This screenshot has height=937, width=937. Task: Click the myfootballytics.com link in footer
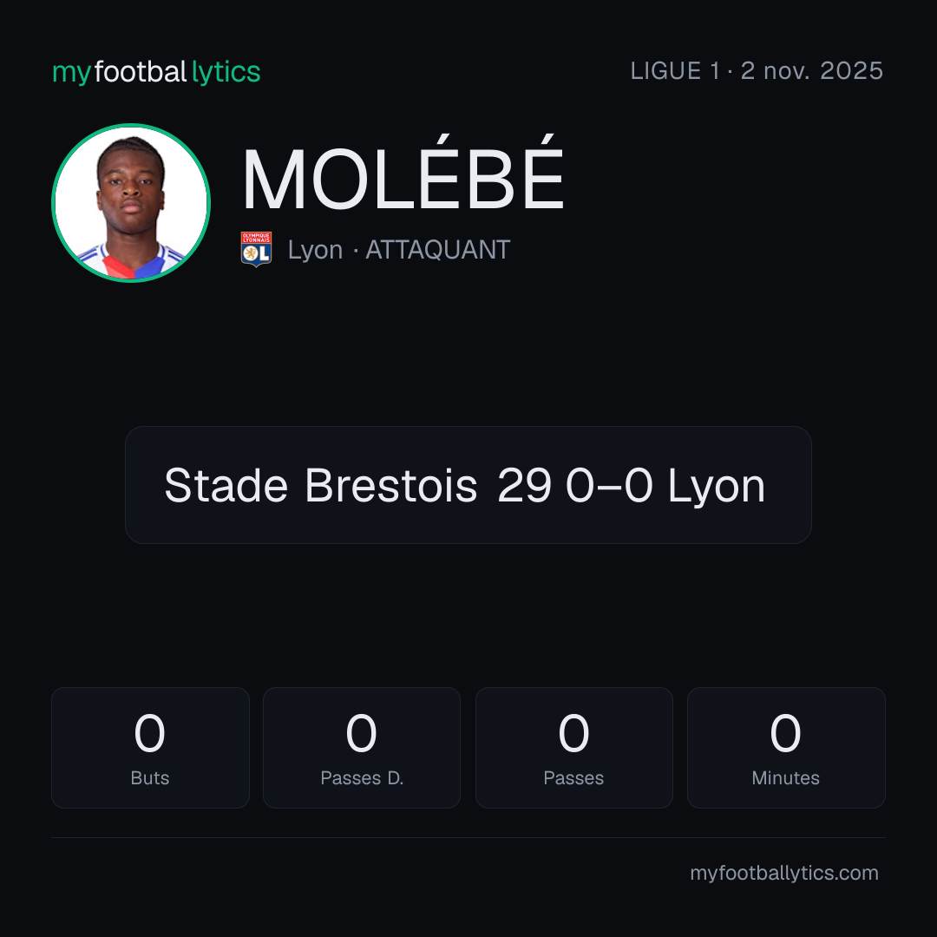pos(784,873)
